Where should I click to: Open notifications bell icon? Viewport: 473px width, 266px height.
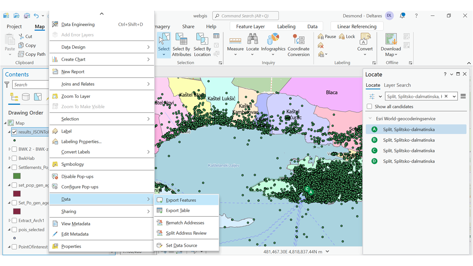(x=402, y=16)
